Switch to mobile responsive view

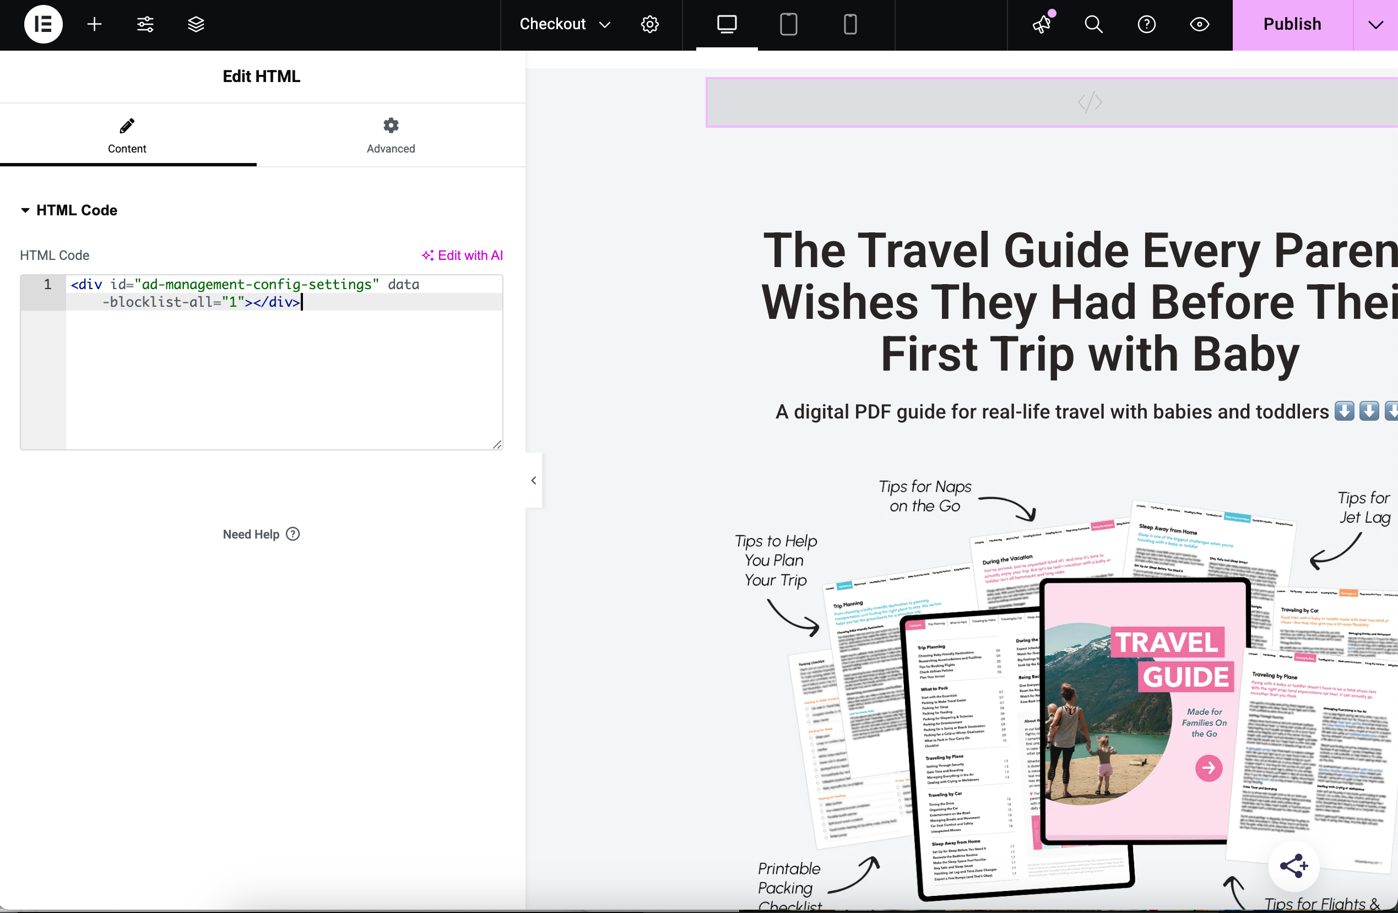[850, 24]
